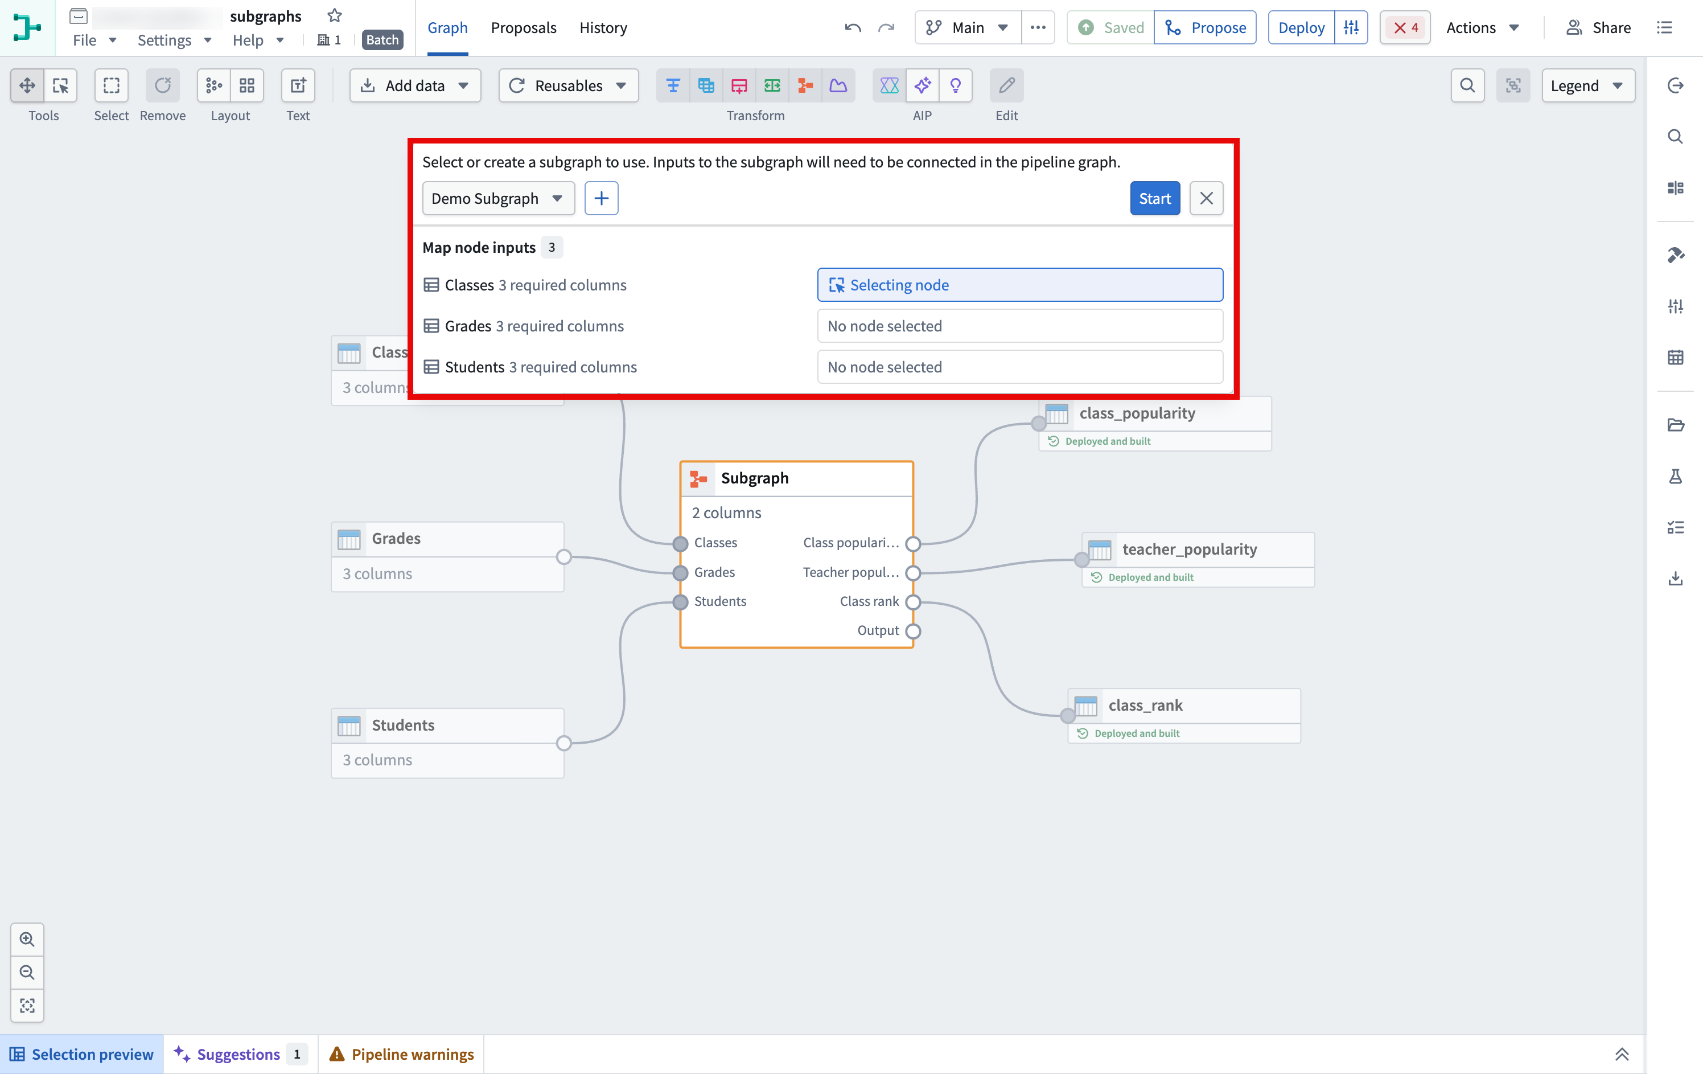Image resolution: width=1703 pixels, height=1074 pixels.
Task: Click the Start button
Action: pos(1154,198)
